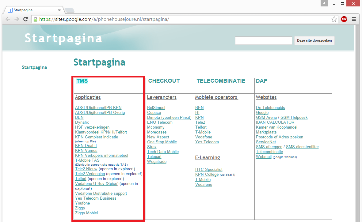Open Vodafone U-Buy (Spice) link
Screen dimensions: 362x222
click(x=97, y=184)
